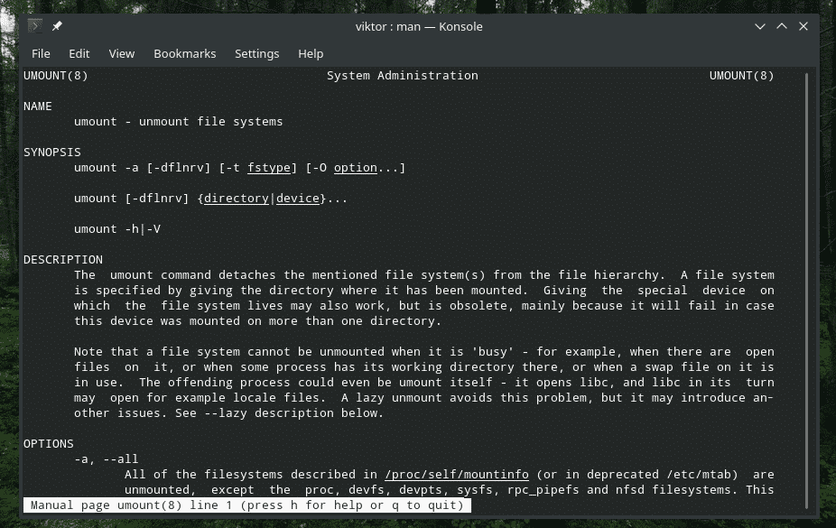Minimize the Konsole window
This screenshot has height=528, width=836.
pos(760,26)
